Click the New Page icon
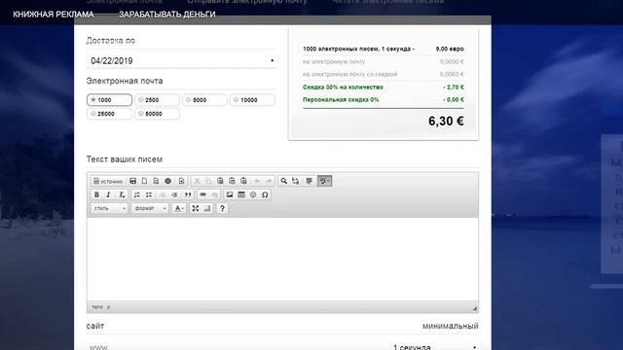The height and width of the screenshot is (350, 623). click(x=145, y=181)
